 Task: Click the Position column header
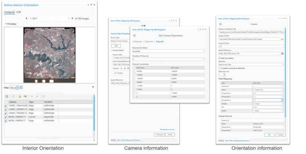pos(51,102)
